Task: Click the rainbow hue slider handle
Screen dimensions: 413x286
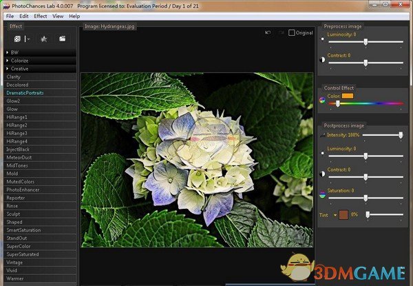Action: tap(338, 103)
